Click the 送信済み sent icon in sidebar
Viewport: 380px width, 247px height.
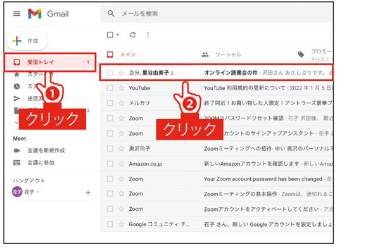[x=16, y=98]
